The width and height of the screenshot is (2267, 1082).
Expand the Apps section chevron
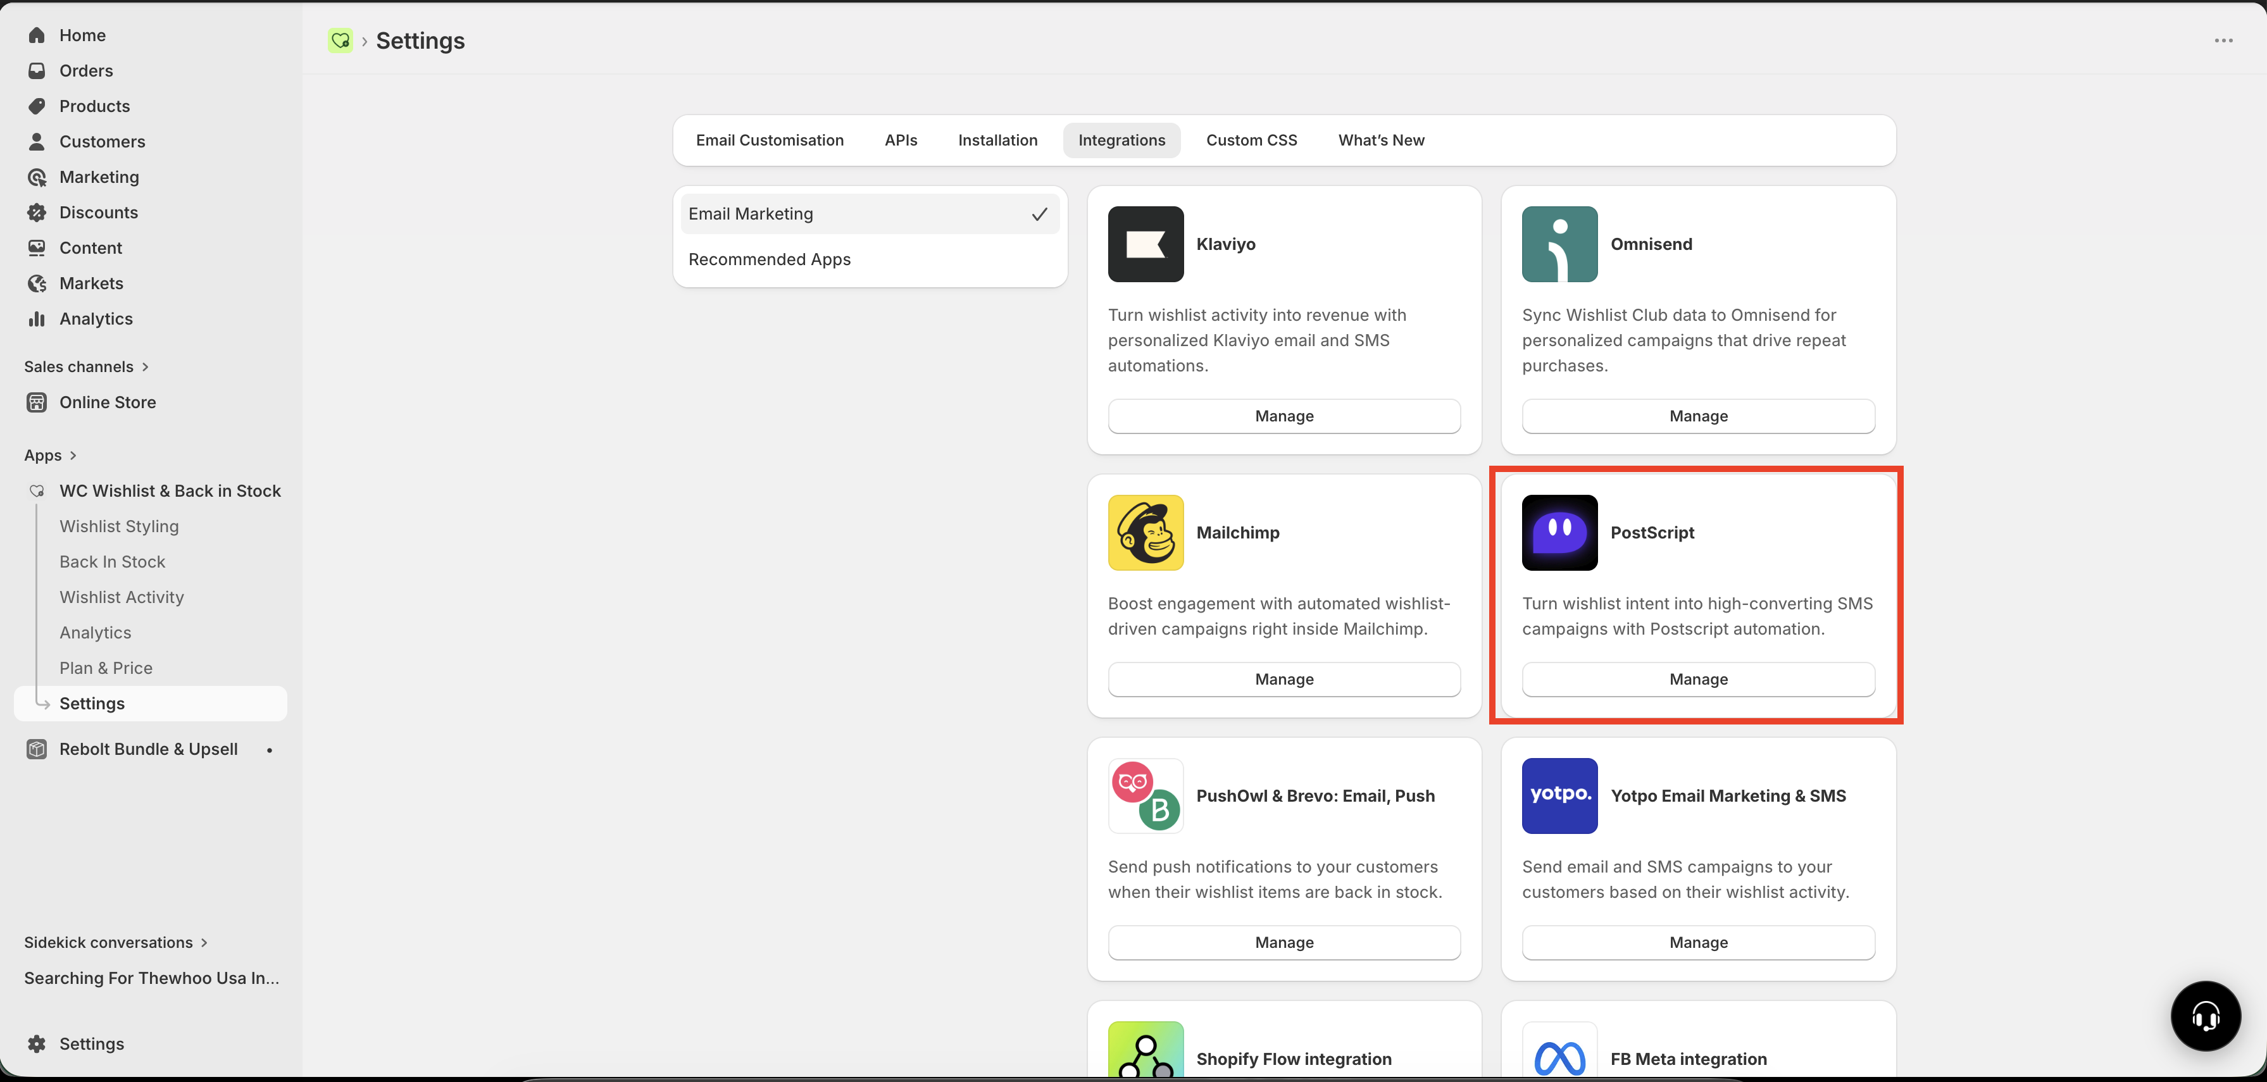tap(73, 455)
